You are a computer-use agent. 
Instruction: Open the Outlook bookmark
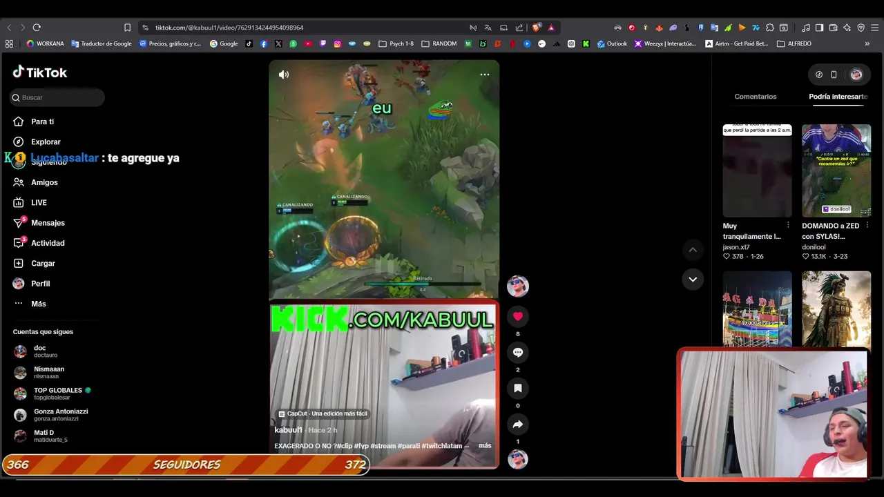(x=612, y=43)
